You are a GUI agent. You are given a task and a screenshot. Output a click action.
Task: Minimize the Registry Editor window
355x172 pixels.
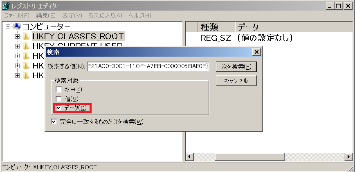click(330, 6)
